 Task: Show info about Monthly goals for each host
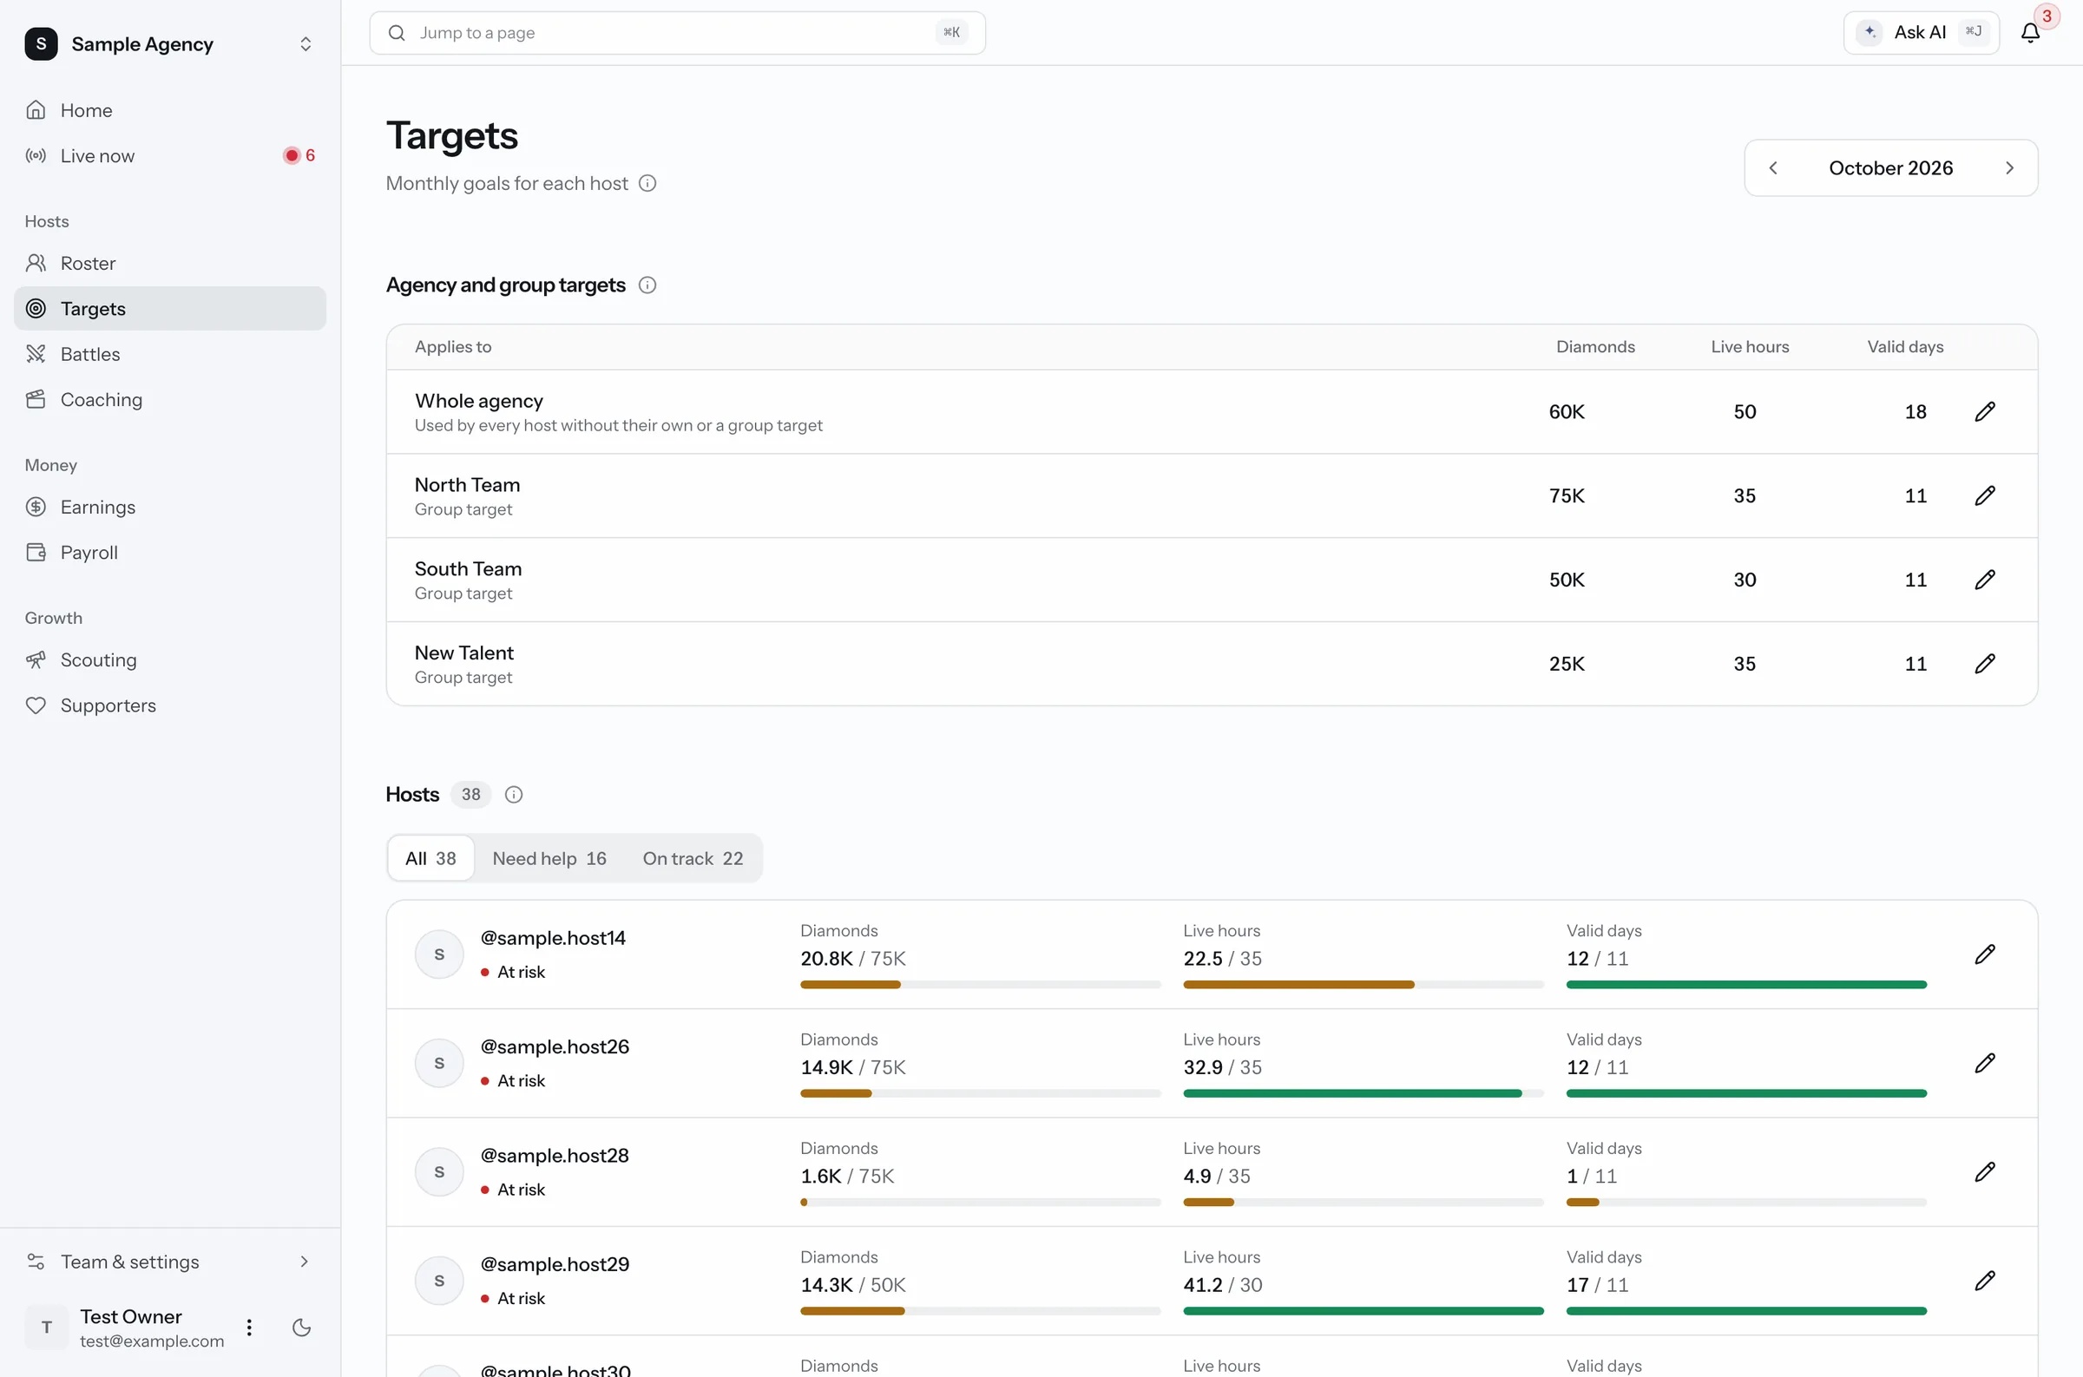647,184
